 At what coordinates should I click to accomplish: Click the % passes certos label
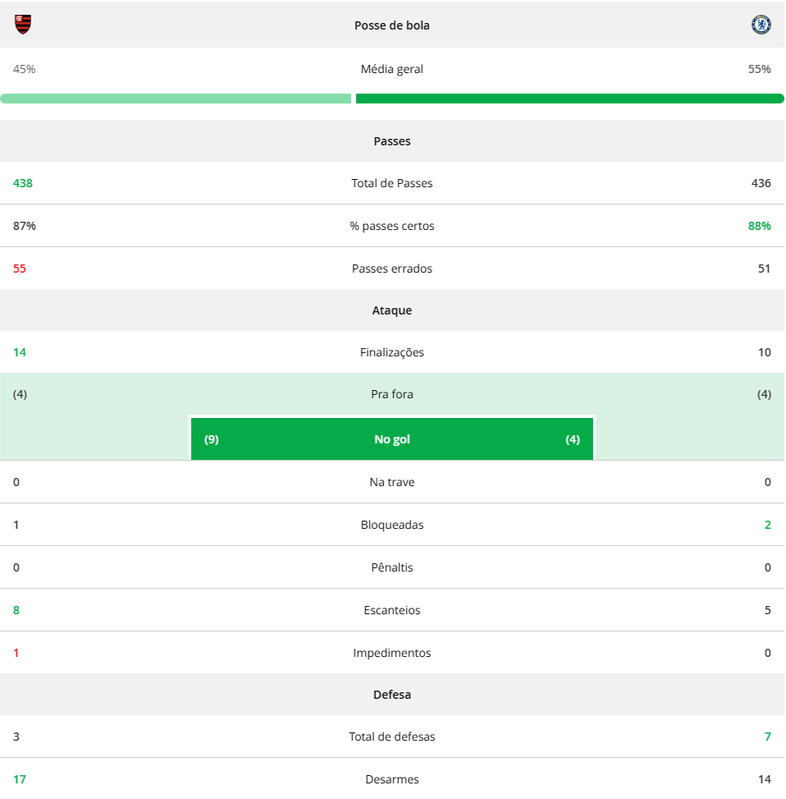tap(392, 226)
